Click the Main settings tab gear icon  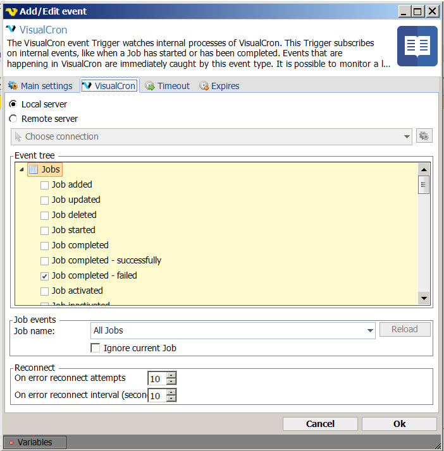pos(13,86)
